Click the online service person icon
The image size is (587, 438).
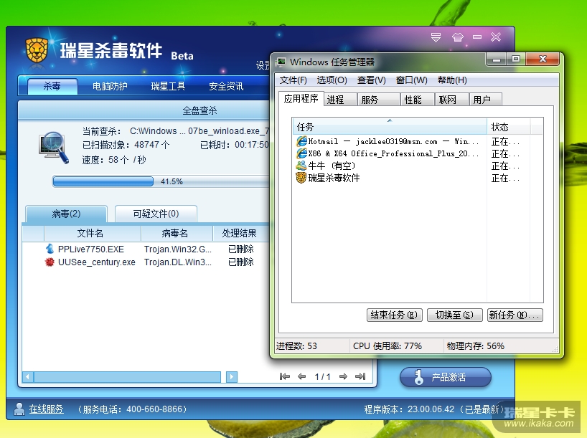coord(19,409)
